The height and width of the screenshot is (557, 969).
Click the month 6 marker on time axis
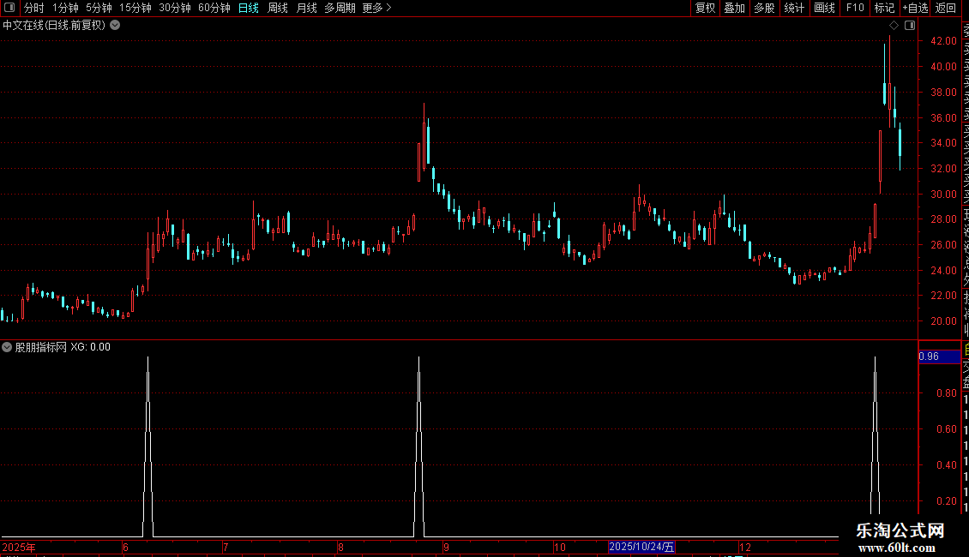[125, 547]
